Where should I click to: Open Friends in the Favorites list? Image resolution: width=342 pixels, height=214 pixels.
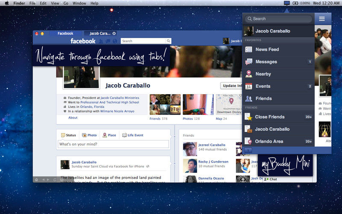pyautogui.click(x=278, y=98)
